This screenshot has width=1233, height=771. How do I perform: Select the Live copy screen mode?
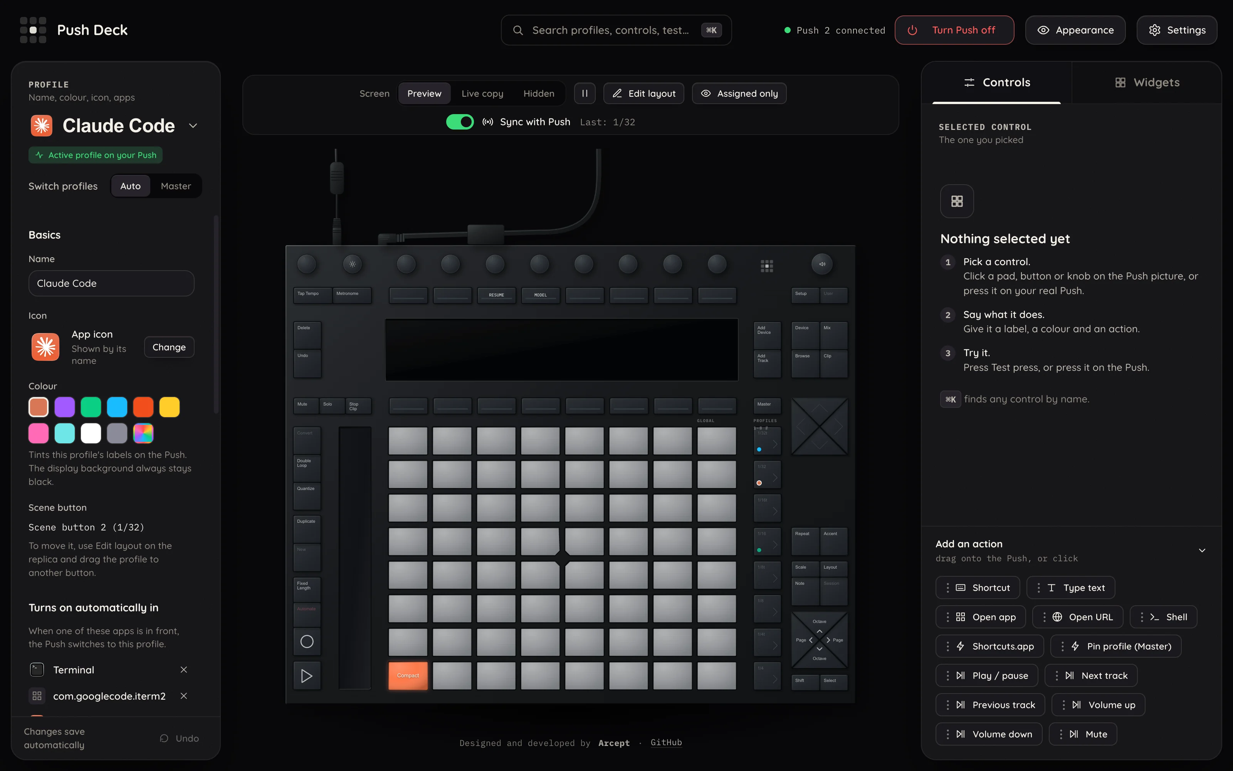coord(482,93)
